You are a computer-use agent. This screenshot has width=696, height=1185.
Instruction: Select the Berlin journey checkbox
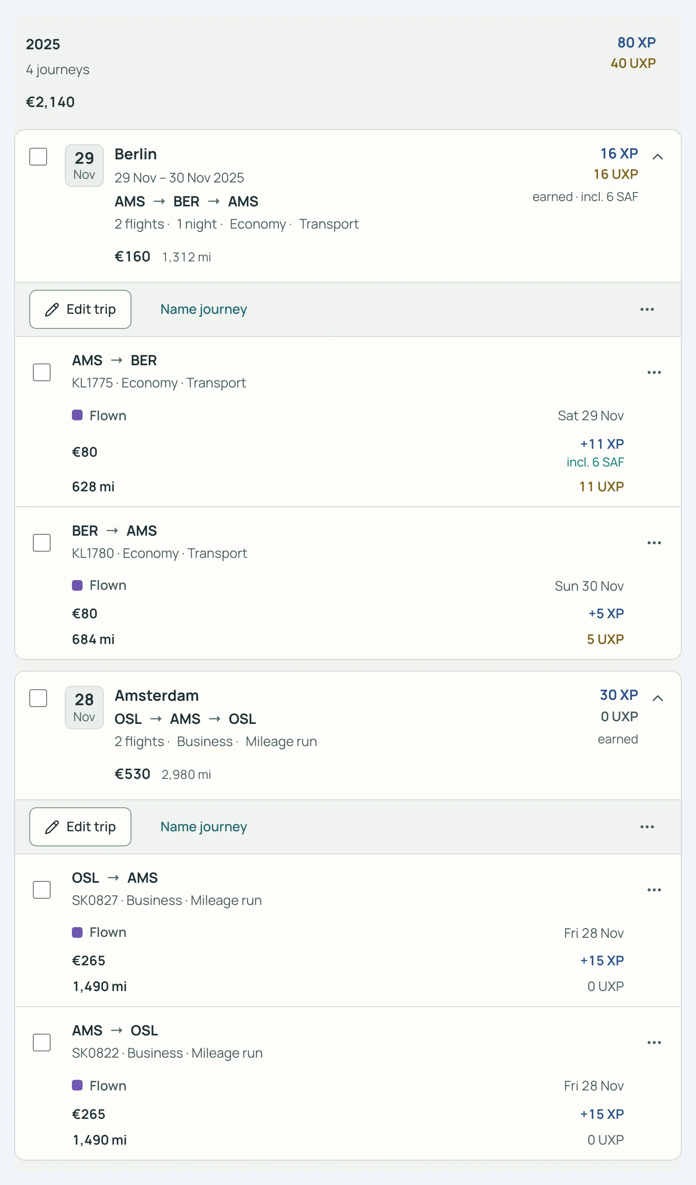[x=38, y=157]
